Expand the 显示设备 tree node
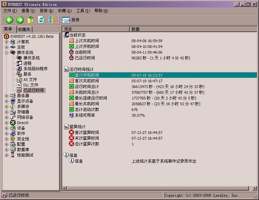This screenshot has width=259, height=200. (x=6, y=101)
